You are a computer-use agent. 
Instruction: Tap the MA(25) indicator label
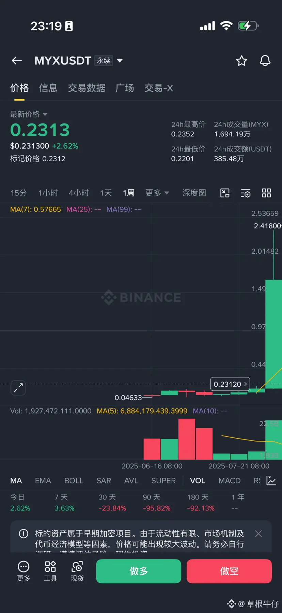tap(83, 209)
